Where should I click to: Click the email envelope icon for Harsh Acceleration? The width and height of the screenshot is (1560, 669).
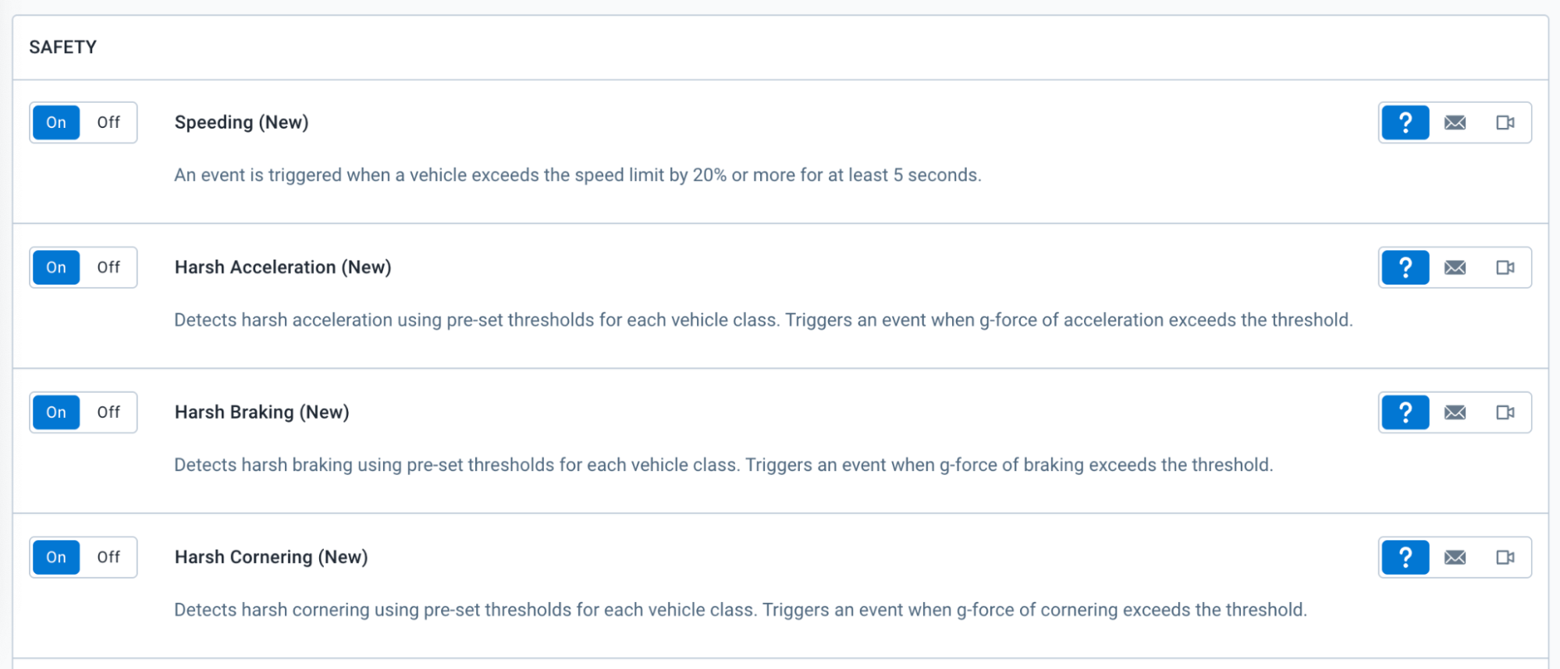coord(1455,267)
